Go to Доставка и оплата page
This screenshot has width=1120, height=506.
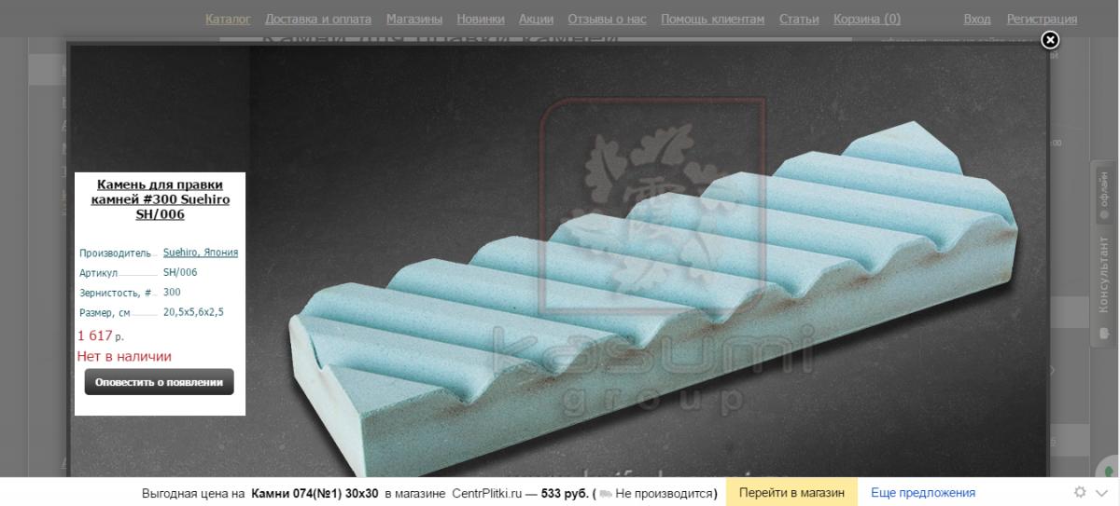[x=318, y=19]
